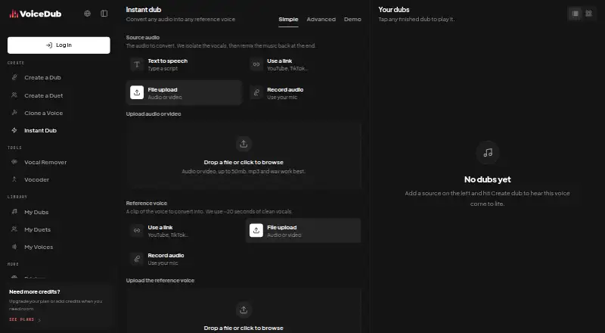Click the My Voices speaker icon
This screenshot has width=605, height=333.
(14, 247)
